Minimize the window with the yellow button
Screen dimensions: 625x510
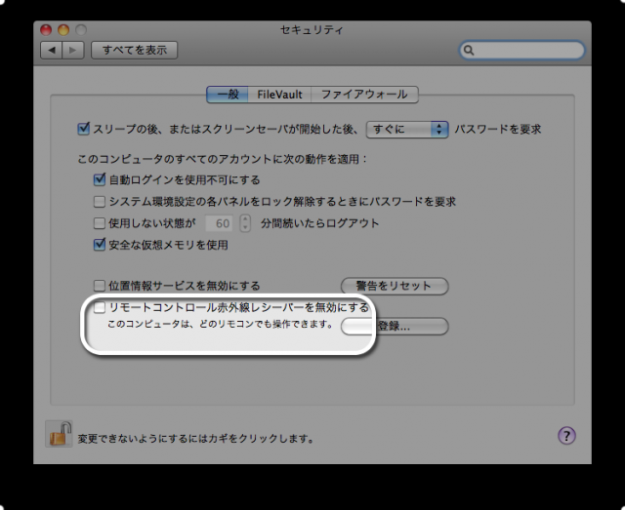click(x=62, y=30)
